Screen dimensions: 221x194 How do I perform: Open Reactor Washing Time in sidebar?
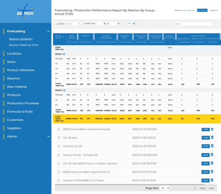click(x=23, y=45)
